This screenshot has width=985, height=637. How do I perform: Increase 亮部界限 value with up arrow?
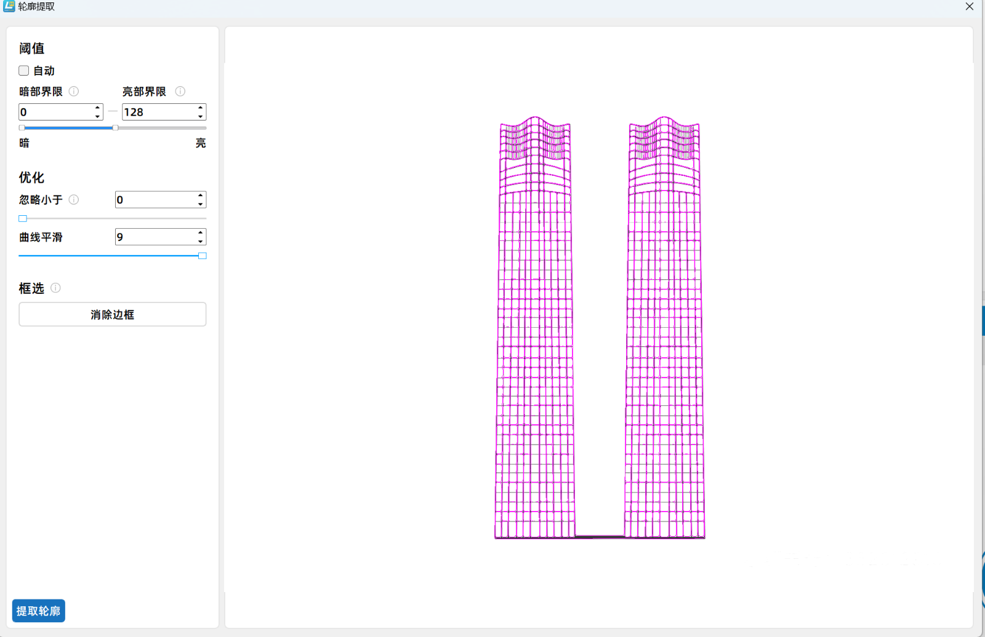(x=201, y=108)
